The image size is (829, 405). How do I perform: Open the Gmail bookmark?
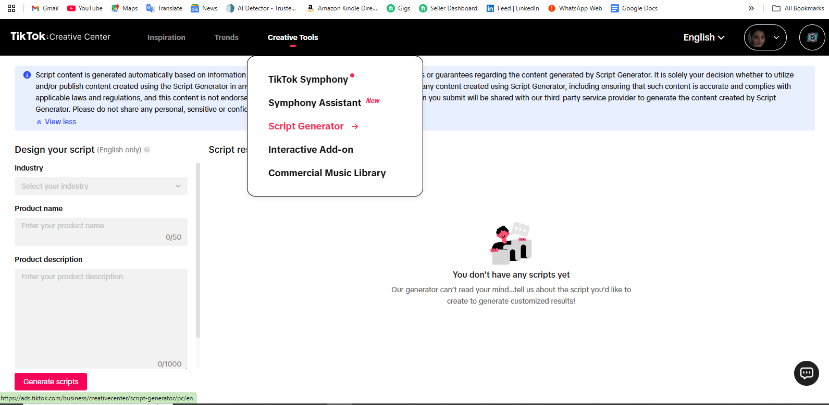45,8
